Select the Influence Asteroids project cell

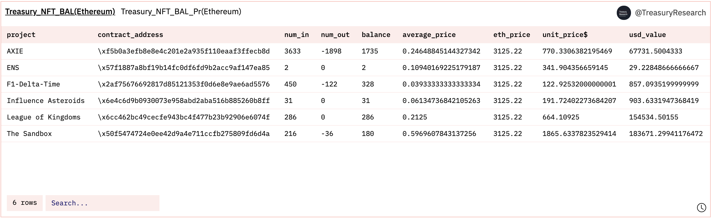pyautogui.click(x=46, y=101)
